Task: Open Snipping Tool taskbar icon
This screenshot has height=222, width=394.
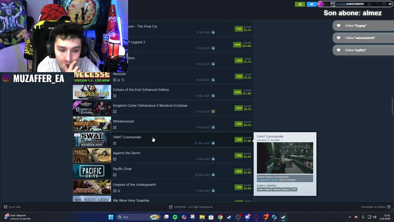Action: pyautogui.click(x=193, y=217)
